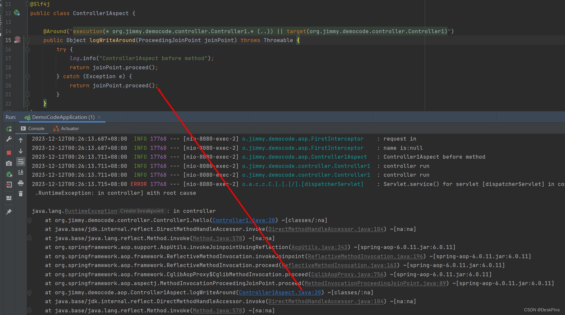
Task: Open the wrench edit configuration icon
Action: click(9, 139)
